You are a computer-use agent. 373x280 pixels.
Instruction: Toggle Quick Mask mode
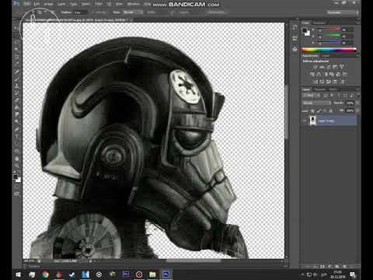coord(16,187)
